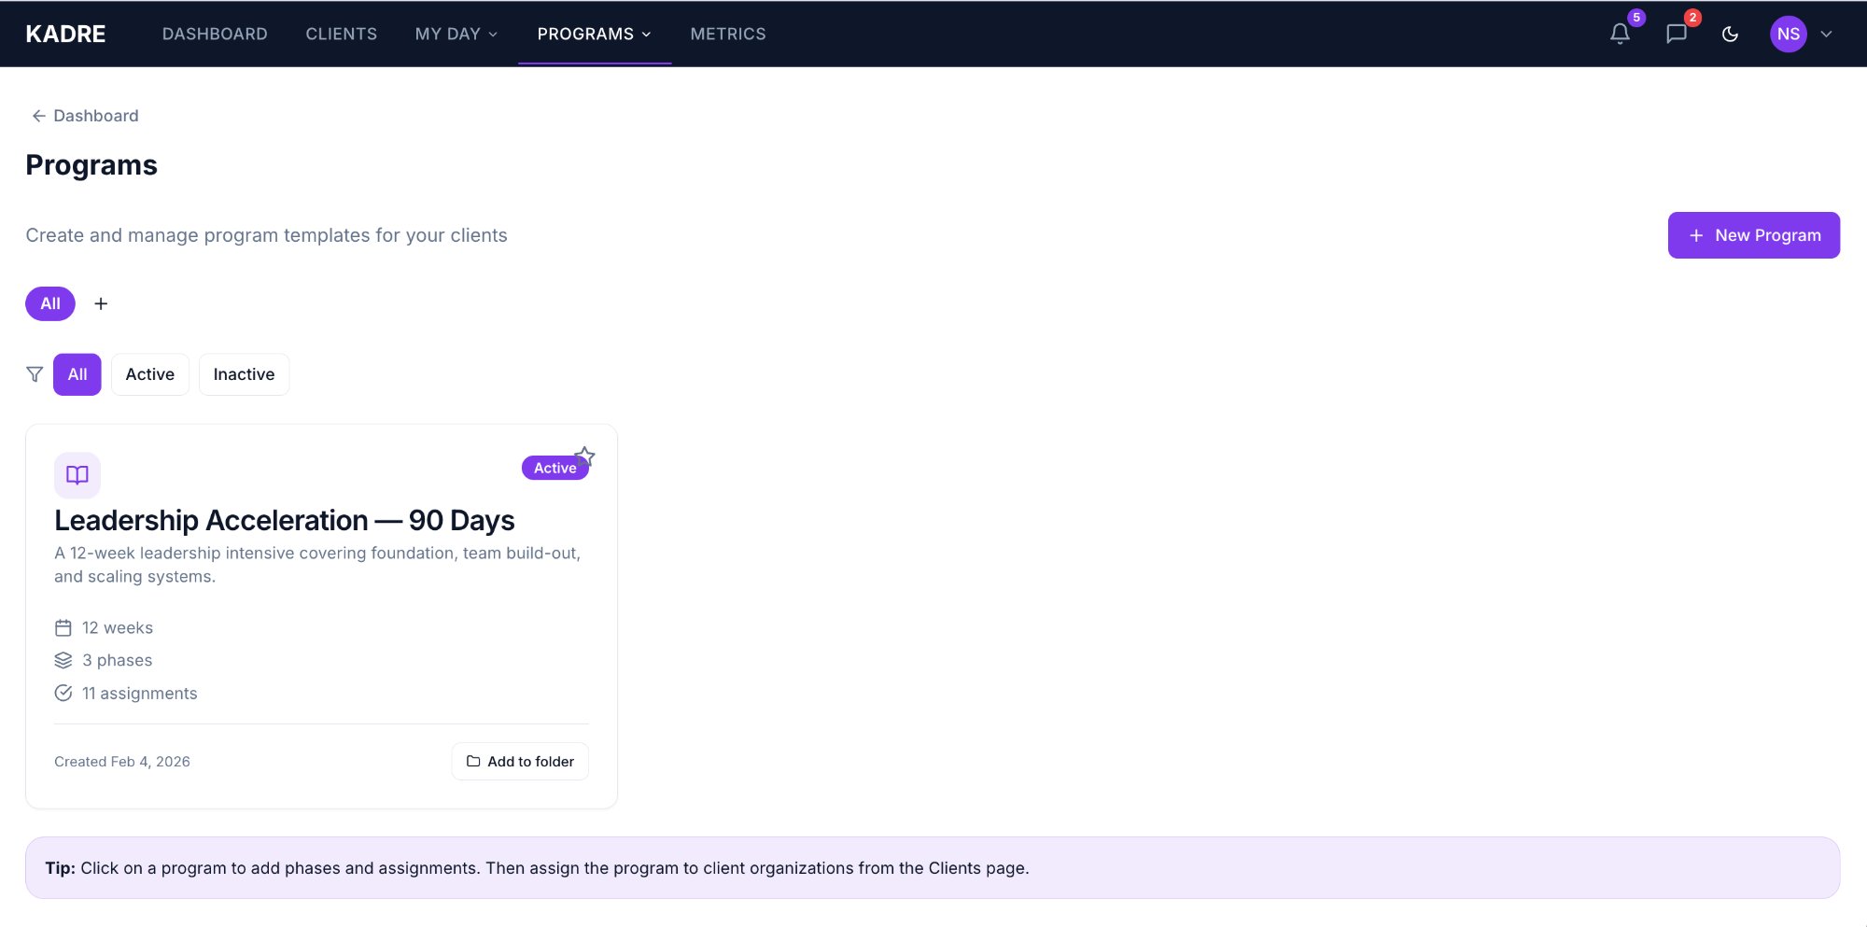Toggle dark mode with the moon icon
The height and width of the screenshot is (927, 1867).
pyautogui.click(x=1731, y=34)
